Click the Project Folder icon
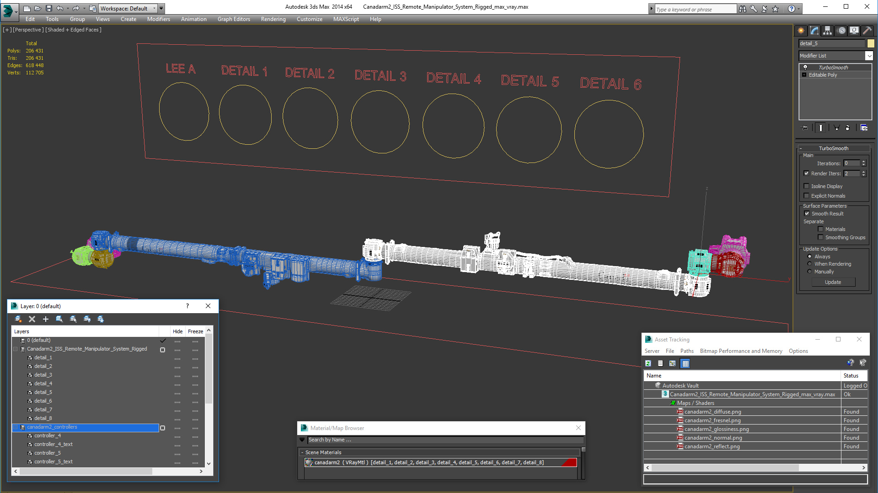The image size is (878, 493). [93, 8]
